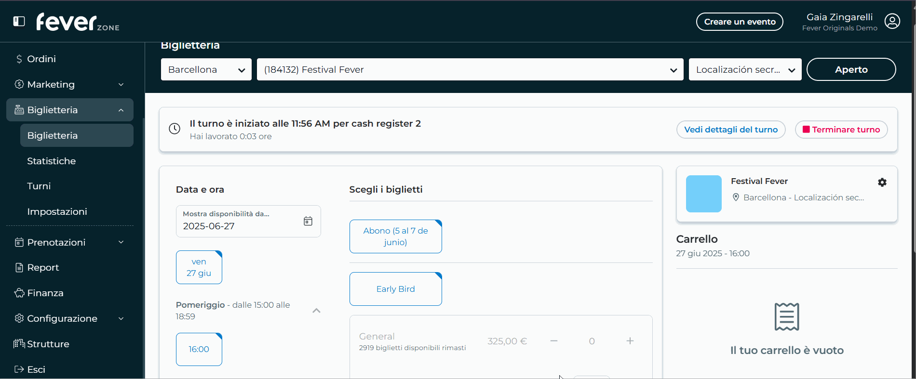Click the 325,00 € General price

tap(507, 341)
